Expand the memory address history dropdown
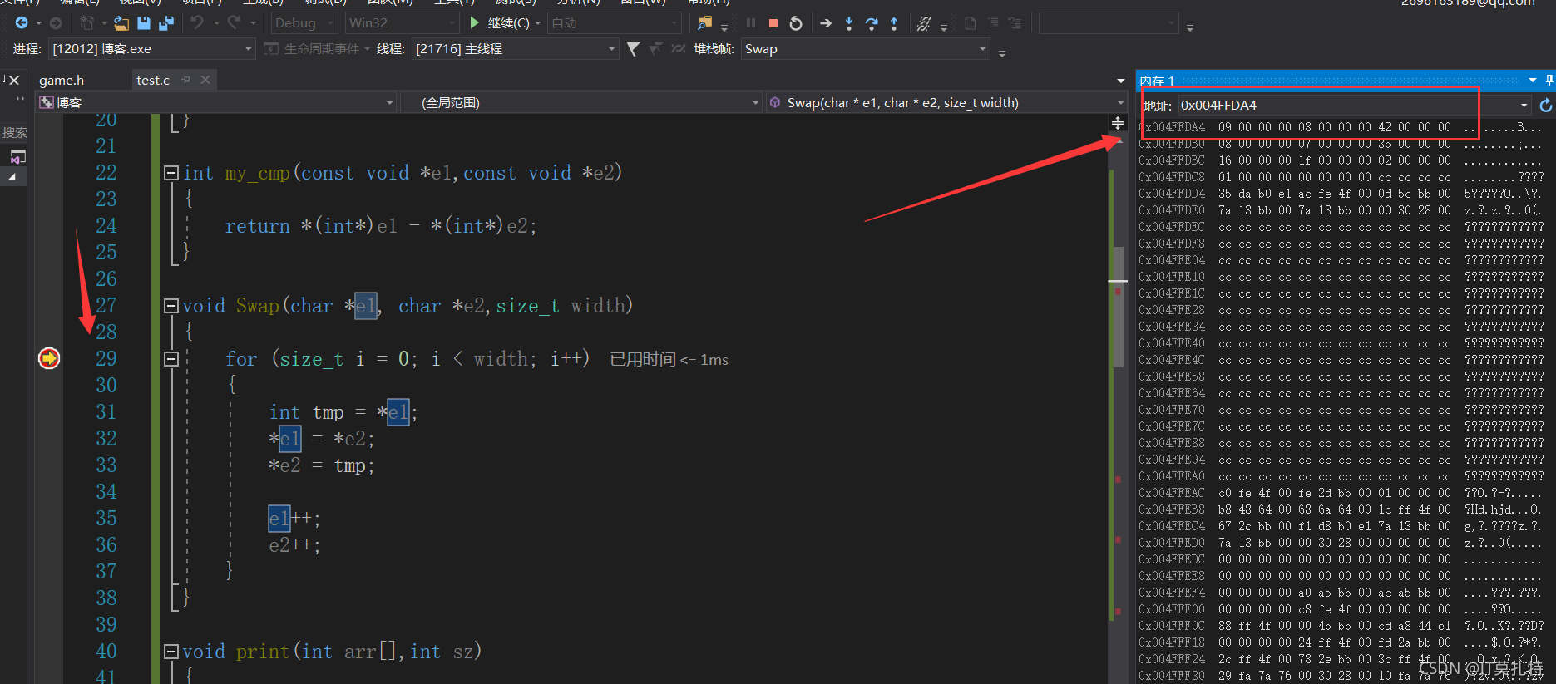Screen dimensions: 1556x684 pyautogui.click(x=1524, y=106)
